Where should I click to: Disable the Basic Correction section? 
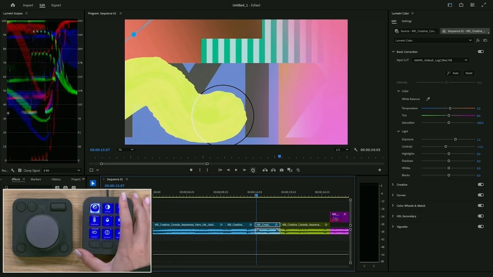point(481,52)
